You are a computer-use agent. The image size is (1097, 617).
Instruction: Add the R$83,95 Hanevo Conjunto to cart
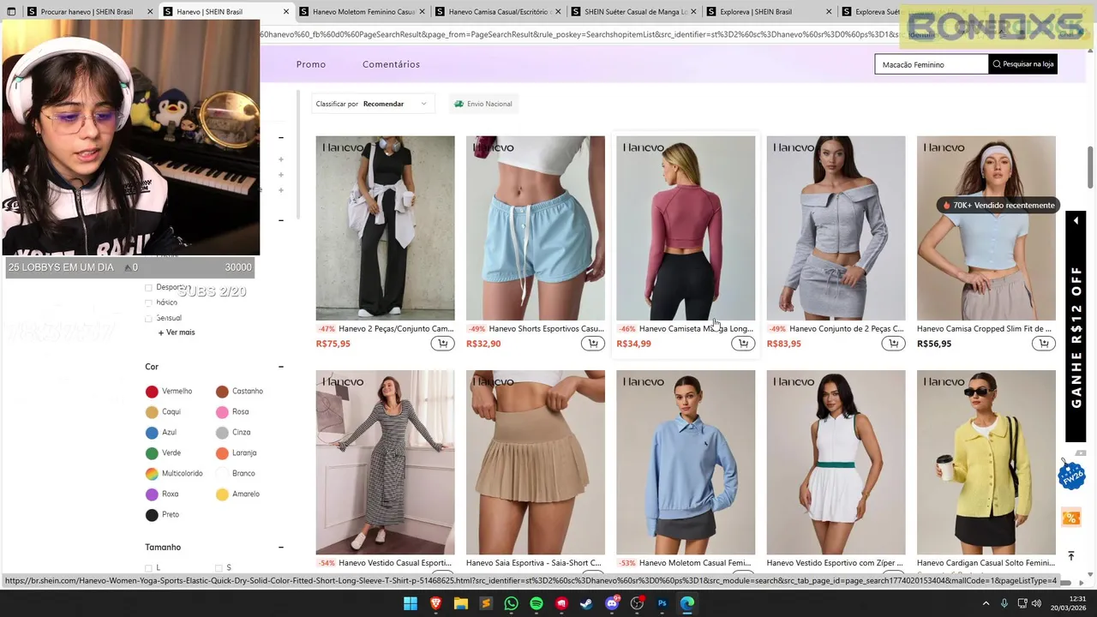(893, 344)
